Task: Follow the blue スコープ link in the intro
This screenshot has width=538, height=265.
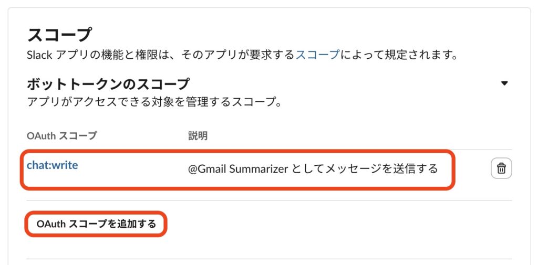Action: point(317,55)
